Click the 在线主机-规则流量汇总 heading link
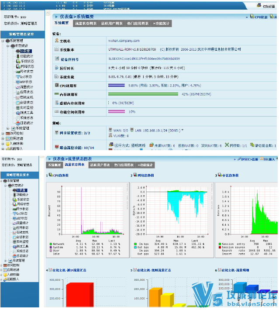 click(x=154, y=270)
